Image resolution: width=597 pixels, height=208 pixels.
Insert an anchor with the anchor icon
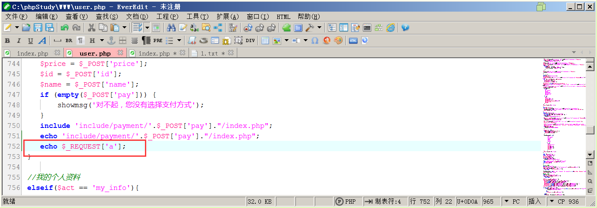point(111,40)
